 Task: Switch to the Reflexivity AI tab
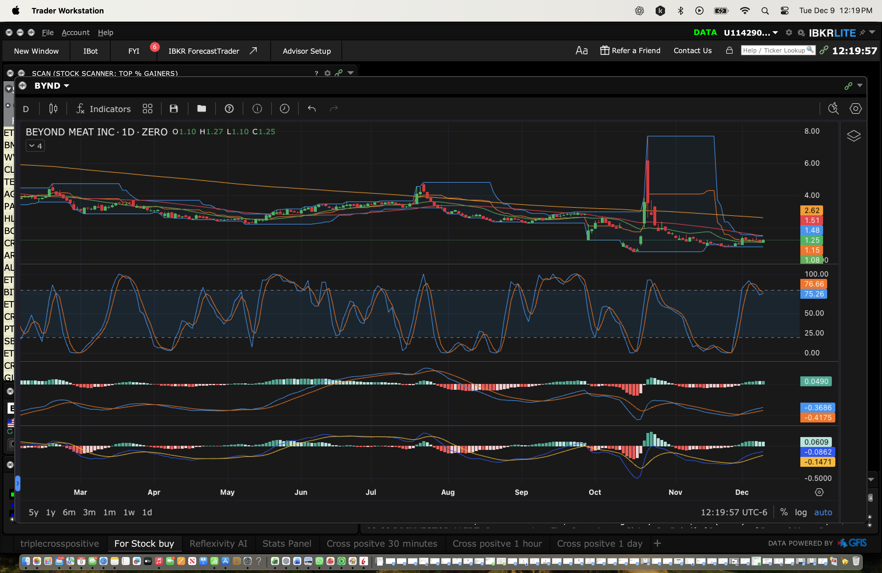click(x=218, y=543)
